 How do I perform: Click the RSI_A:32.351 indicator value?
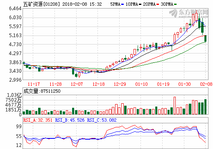tap(38, 120)
